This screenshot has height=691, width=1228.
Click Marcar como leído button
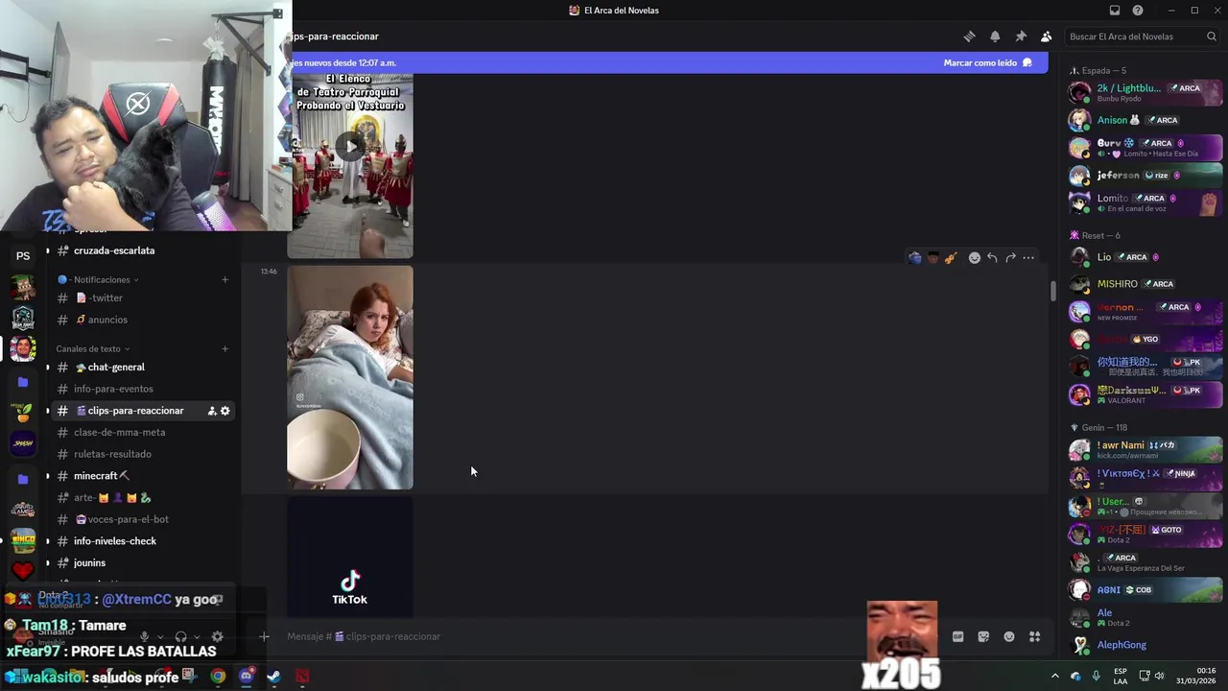(x=987, y=62)
